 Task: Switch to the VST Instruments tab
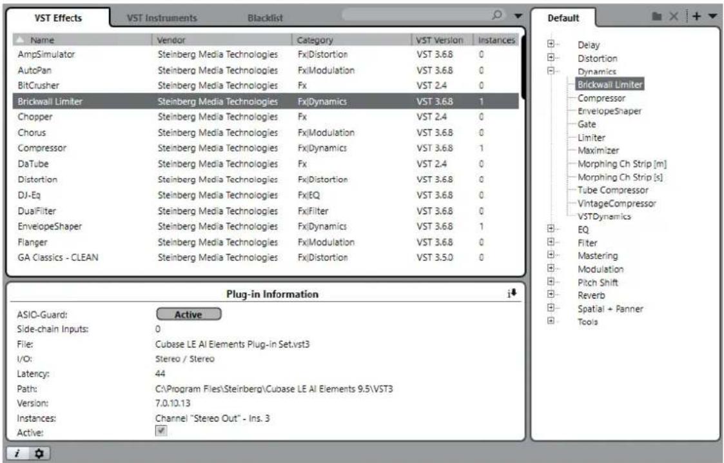point(162,18)
